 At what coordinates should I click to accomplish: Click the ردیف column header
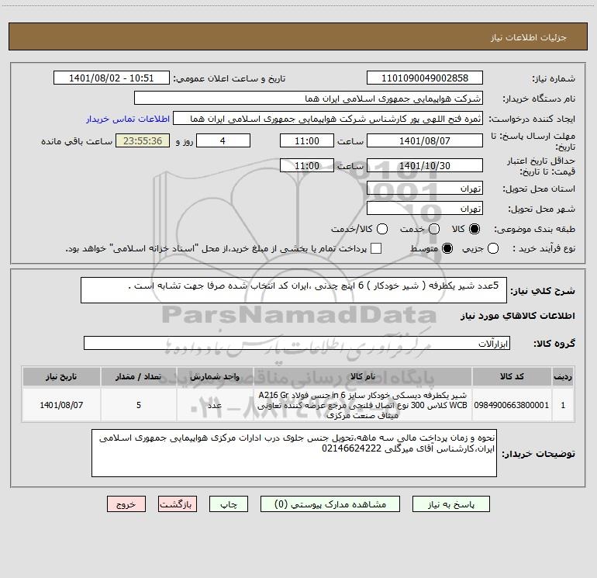coord(563,376)
